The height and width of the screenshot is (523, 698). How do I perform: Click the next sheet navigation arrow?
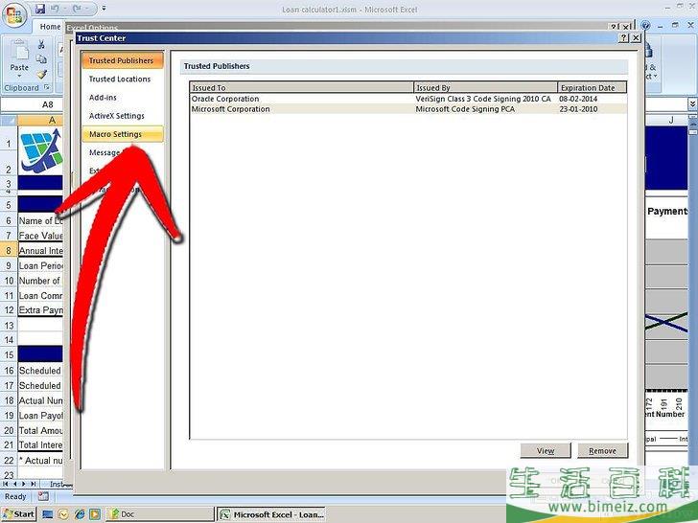(x=24, y=484)
